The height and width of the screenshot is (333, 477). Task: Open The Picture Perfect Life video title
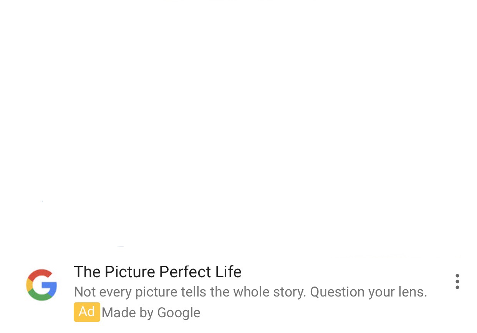(x=157, y=272)
